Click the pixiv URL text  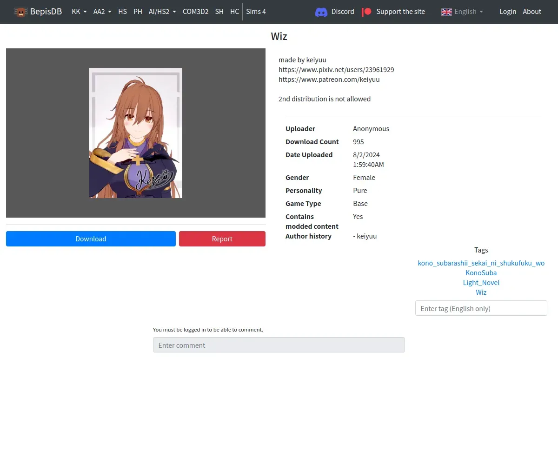pos(336,70)
